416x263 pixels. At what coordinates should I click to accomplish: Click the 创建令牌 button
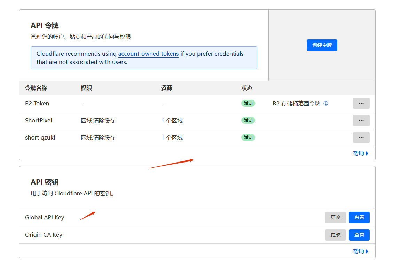tap(322, 45)
